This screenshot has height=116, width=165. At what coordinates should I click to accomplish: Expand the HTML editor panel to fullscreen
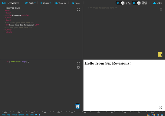78,10
